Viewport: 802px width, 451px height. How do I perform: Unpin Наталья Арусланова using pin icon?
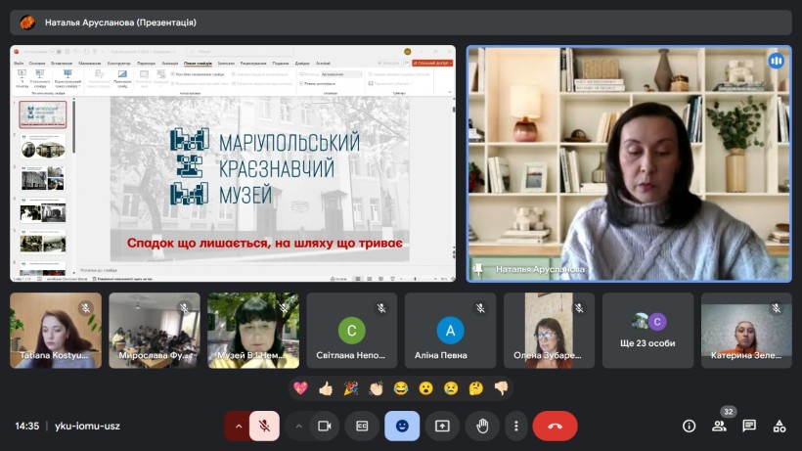[x=478, y=269]
